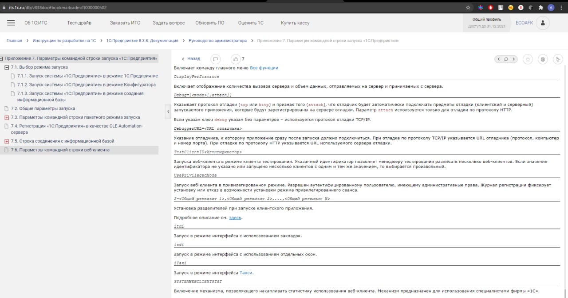Open 7.1.2 Запуск в режиме Конфигуратора
Viewport: 568px width, 298px height.
pyautogui.click(x=87, y=85)
